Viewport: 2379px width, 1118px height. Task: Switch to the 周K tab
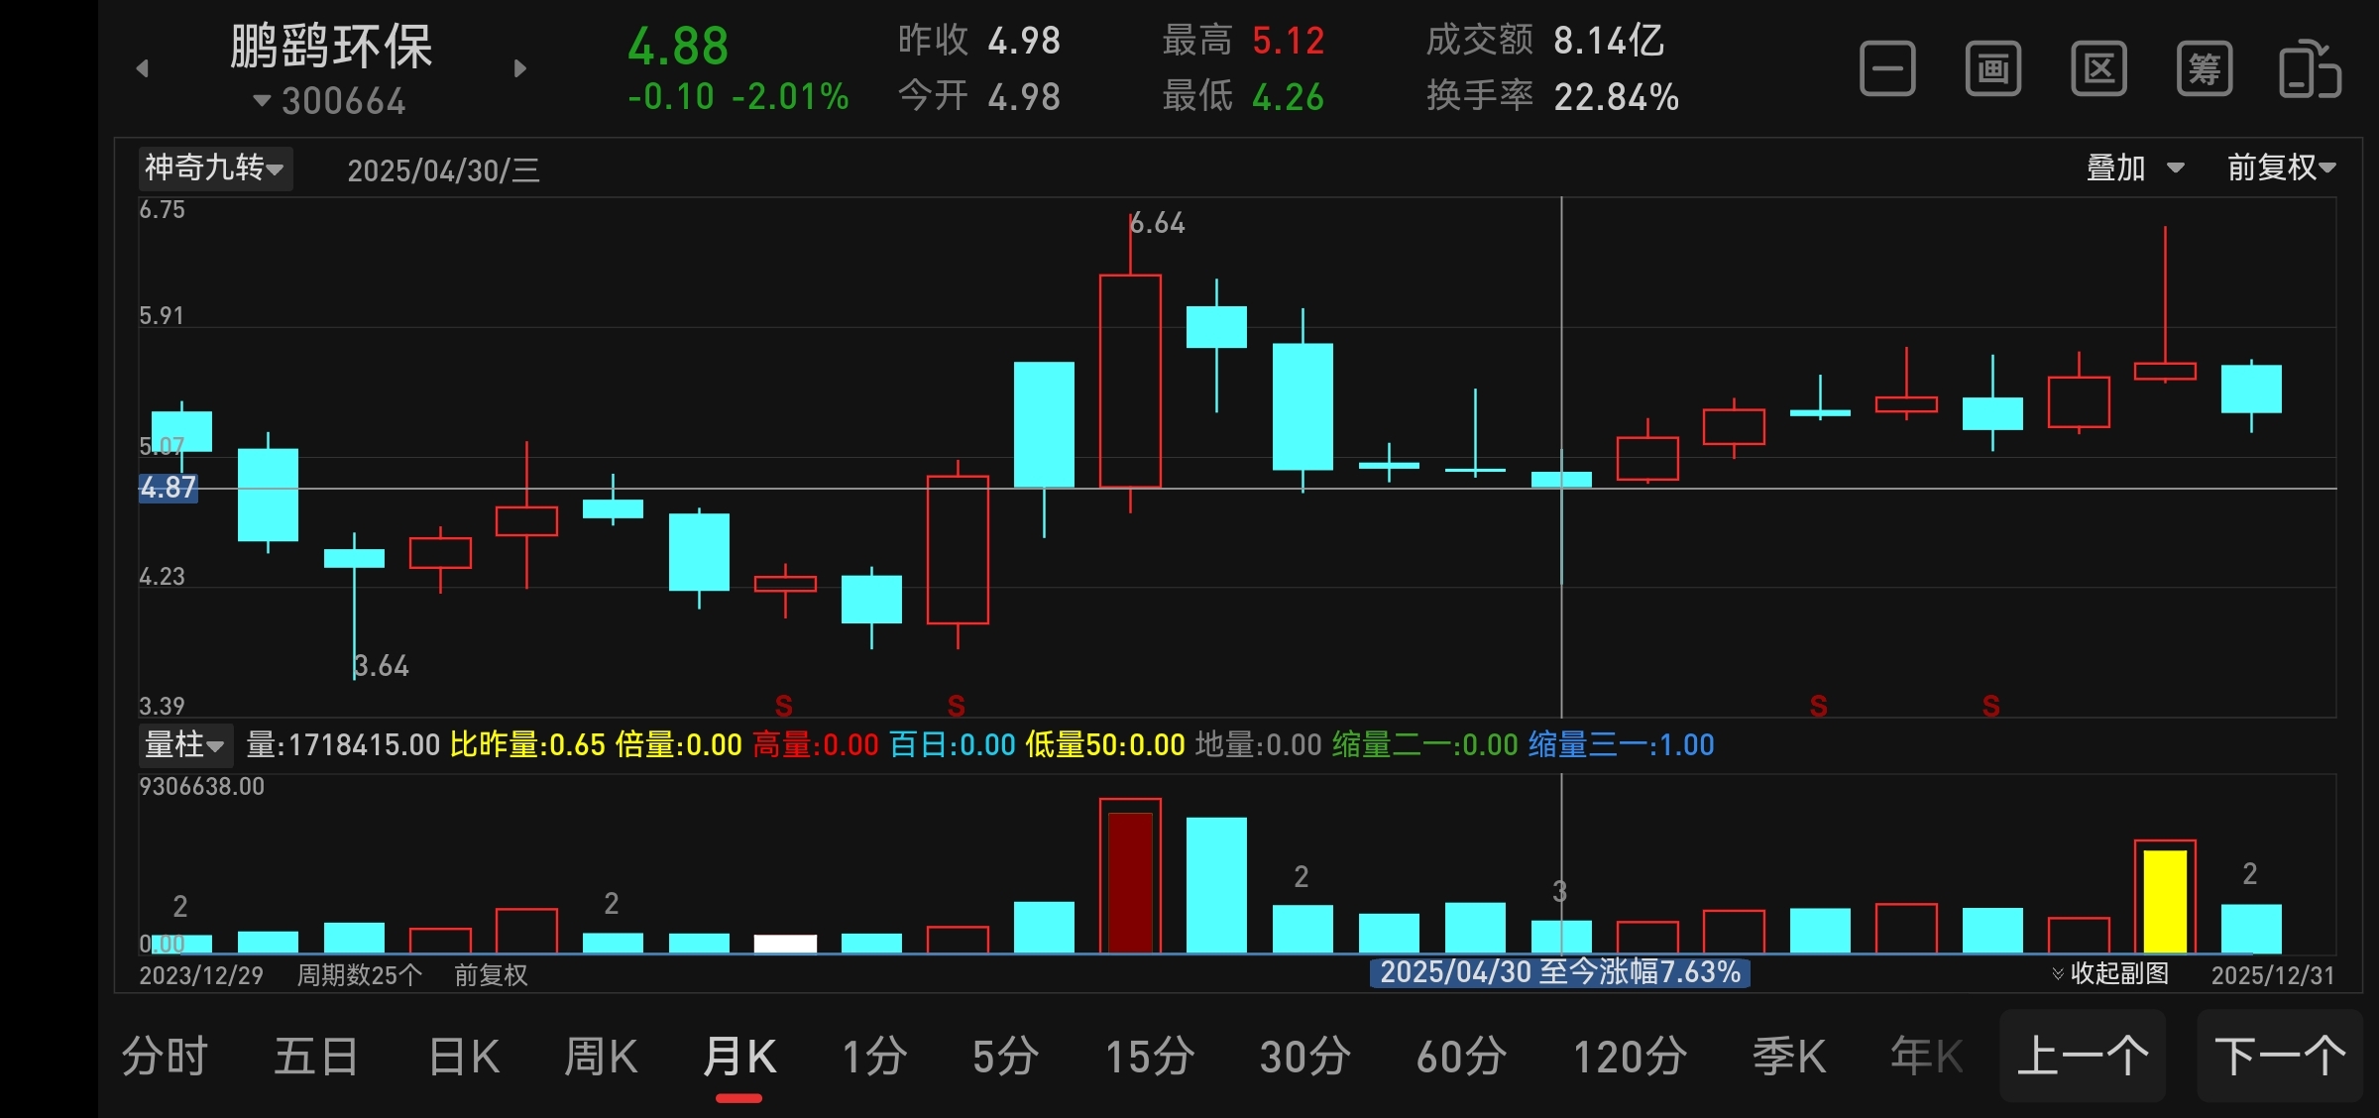pos(601,1057)
